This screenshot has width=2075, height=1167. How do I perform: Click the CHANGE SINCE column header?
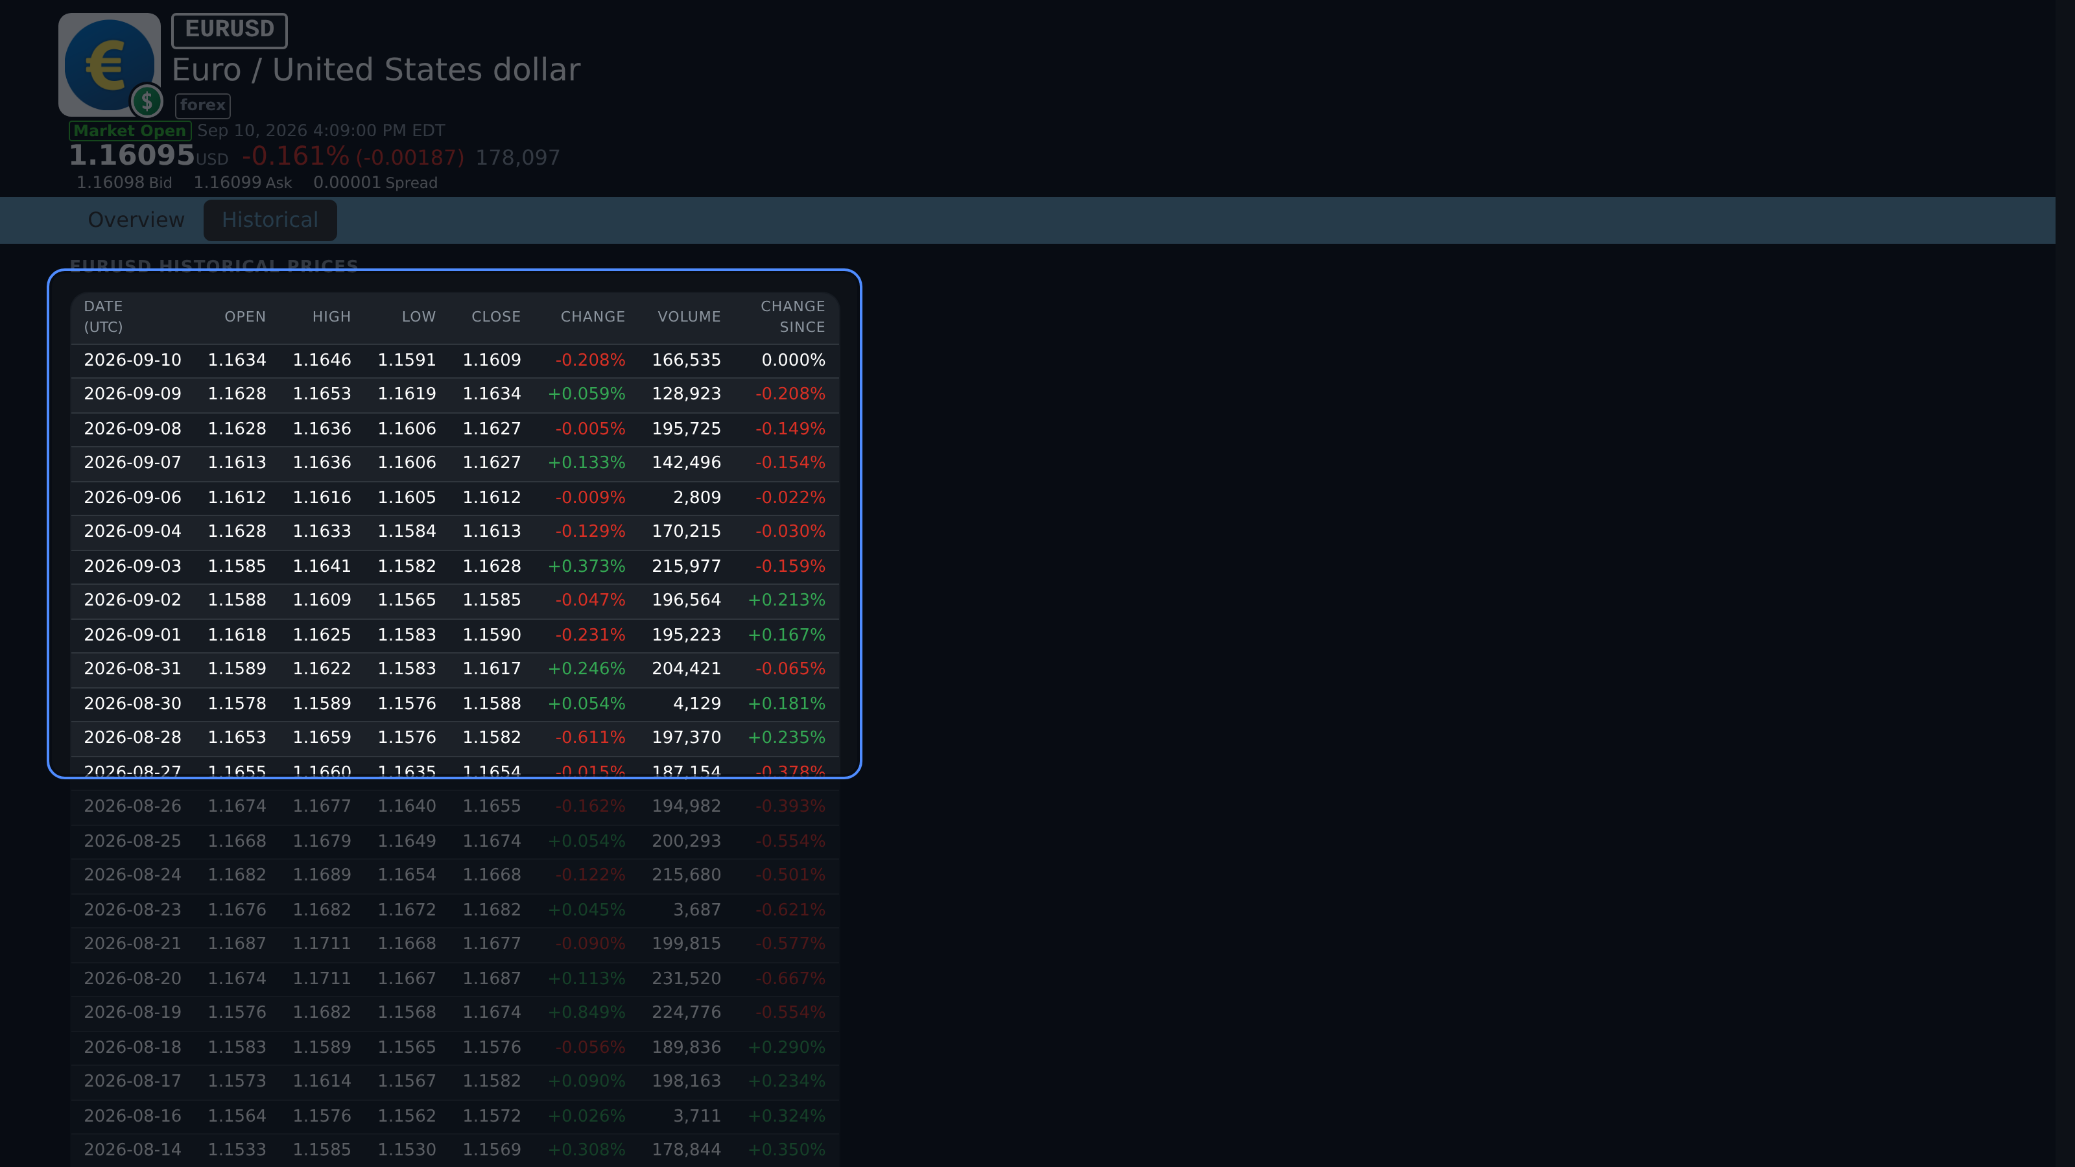(792, 316)
